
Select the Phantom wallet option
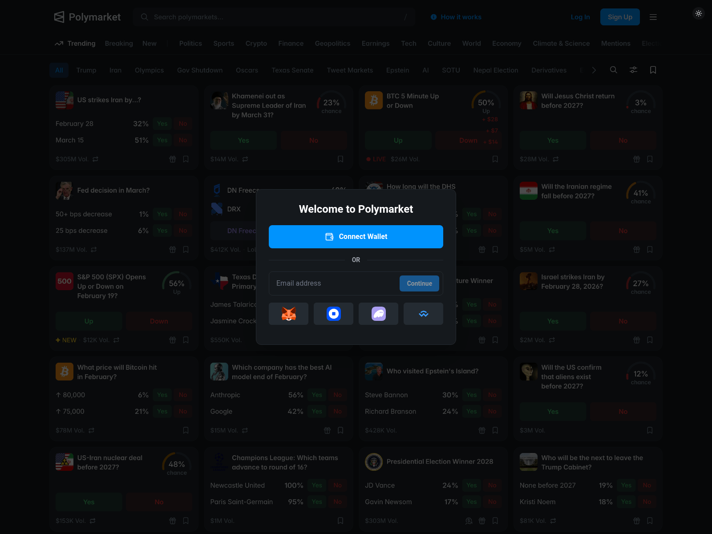[378, 314]
